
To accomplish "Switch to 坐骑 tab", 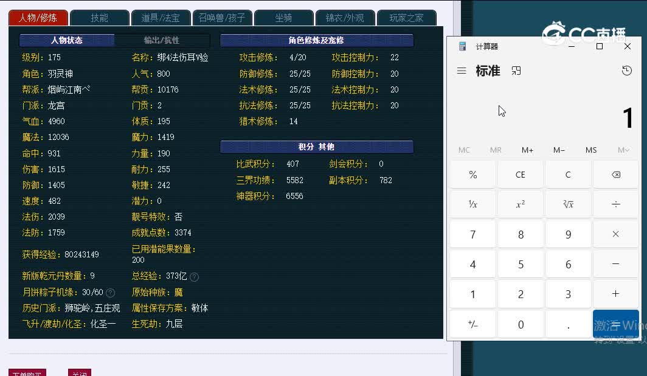I will click(283, 18).
